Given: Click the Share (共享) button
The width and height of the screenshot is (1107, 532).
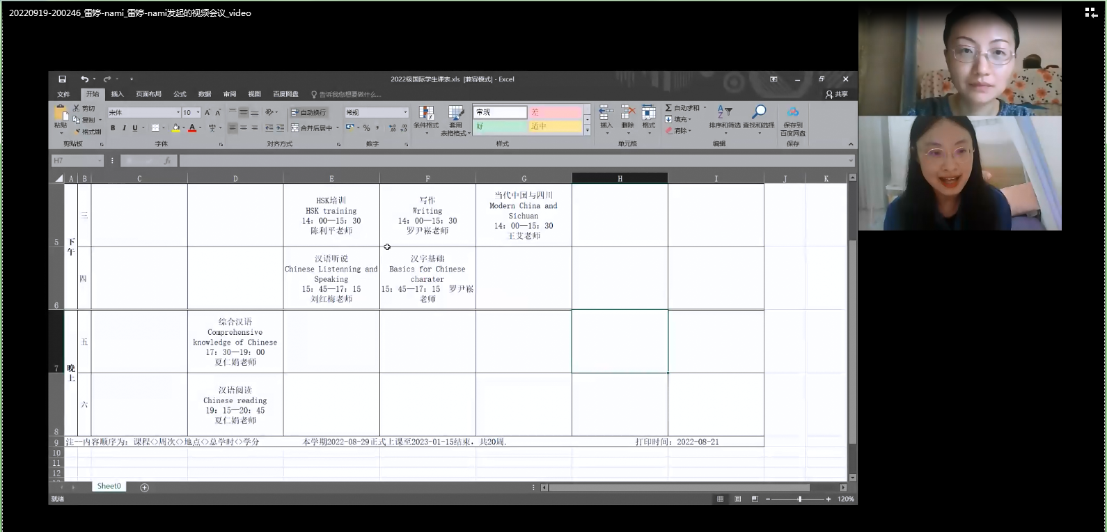Looking at the screenshot, I should point(838,94).
